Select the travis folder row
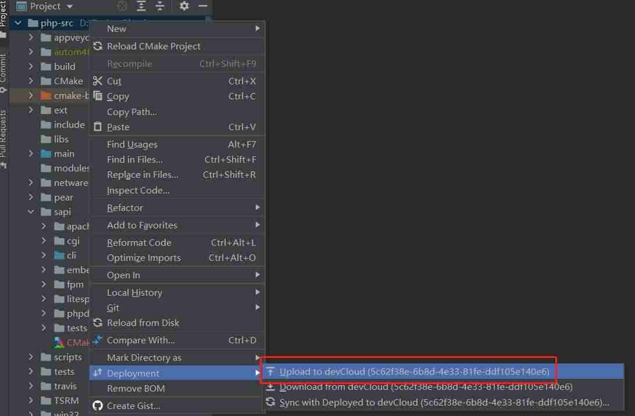Screen dimensions: 635x416 49,386
